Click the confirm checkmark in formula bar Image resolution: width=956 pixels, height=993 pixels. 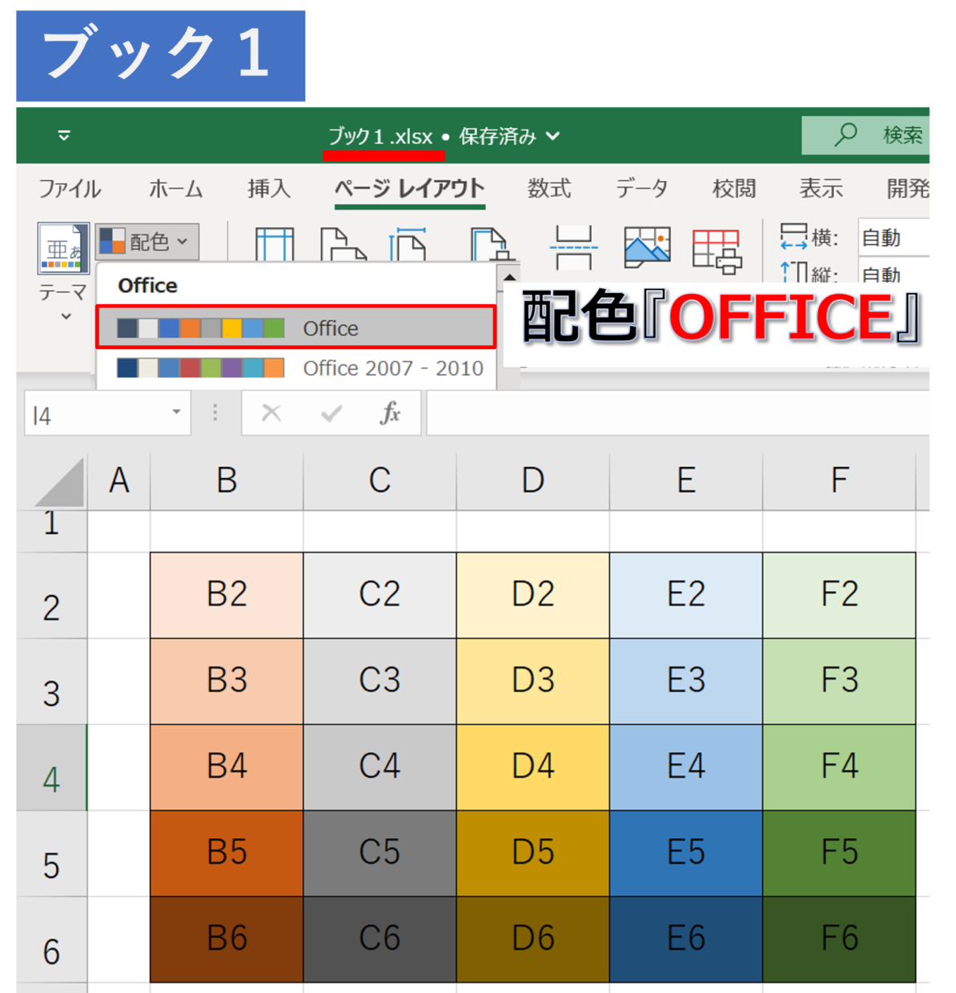(x=331, y=413)
